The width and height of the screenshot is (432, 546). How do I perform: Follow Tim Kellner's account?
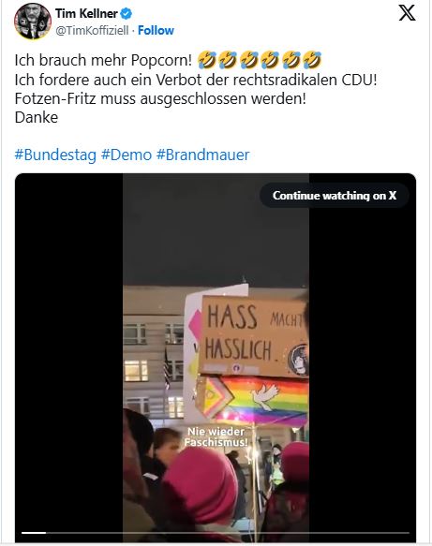pyautogui.click(x=156, y=30)
